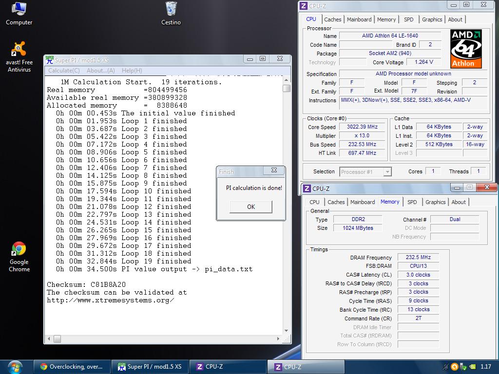Click the Command Rate value 2T
499x374 pixels.
pos(418,318)
